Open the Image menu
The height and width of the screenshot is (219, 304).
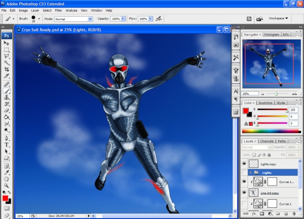coord(23,11)
